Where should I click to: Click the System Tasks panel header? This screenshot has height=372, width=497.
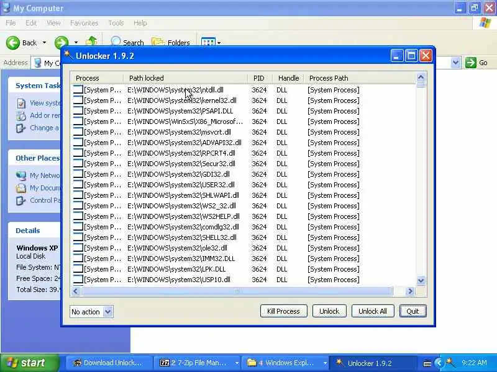(x=34, y=86)
